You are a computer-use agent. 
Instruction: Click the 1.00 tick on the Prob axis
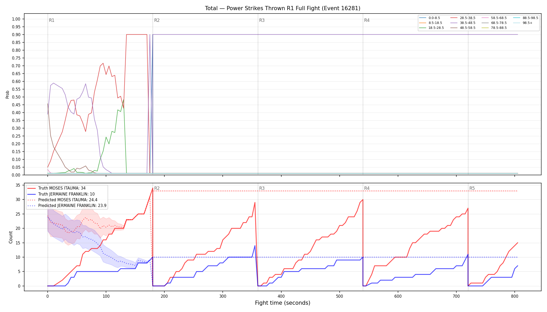[x=16, y=19]
